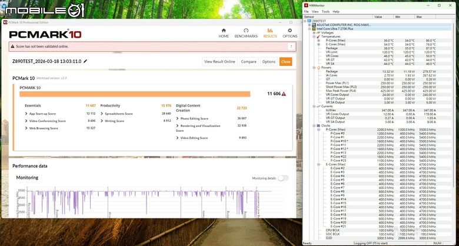Screen dimensions: 459x246
Task: Click the View Result Online button
Action: point(219,61)
